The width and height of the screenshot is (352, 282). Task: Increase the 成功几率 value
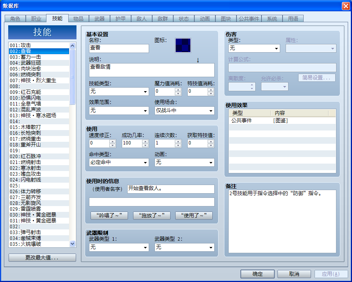pos(145,141)
